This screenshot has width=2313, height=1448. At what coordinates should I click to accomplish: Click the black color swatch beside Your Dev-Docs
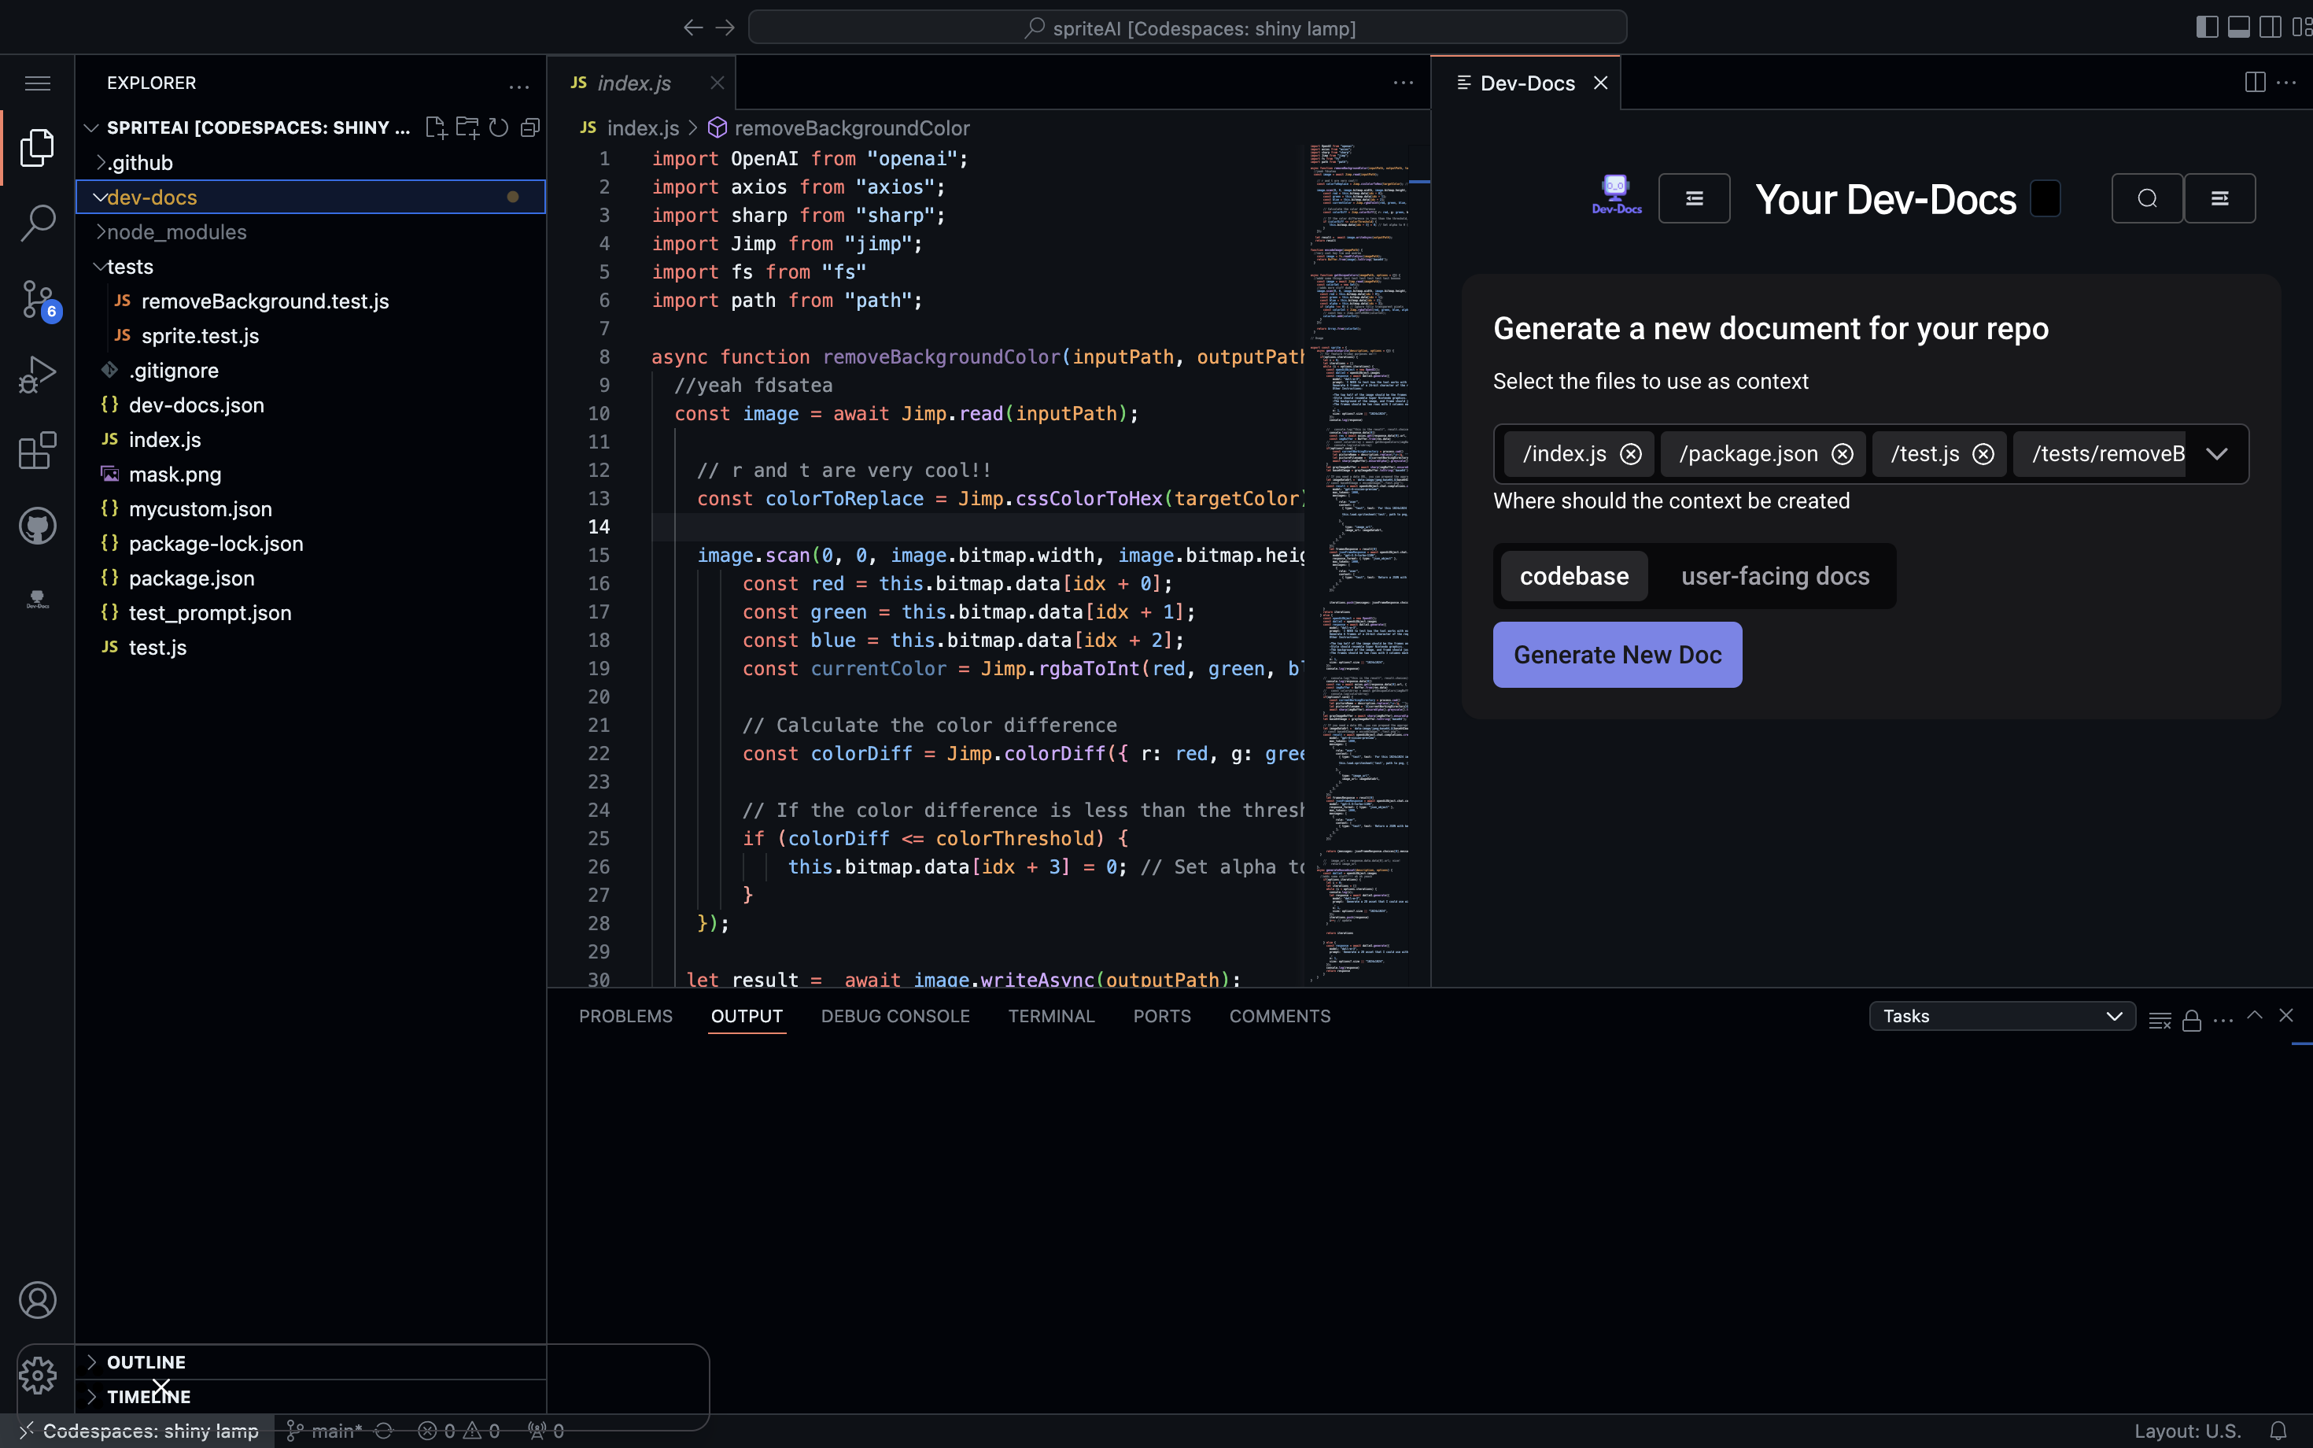point(2044,199)
